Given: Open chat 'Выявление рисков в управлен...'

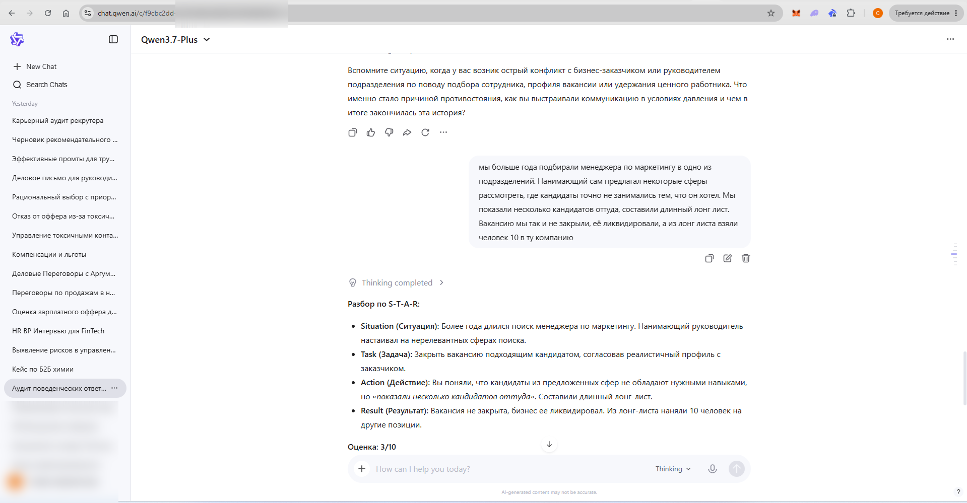Looking at the screenshot, I should tap(65, 350).
